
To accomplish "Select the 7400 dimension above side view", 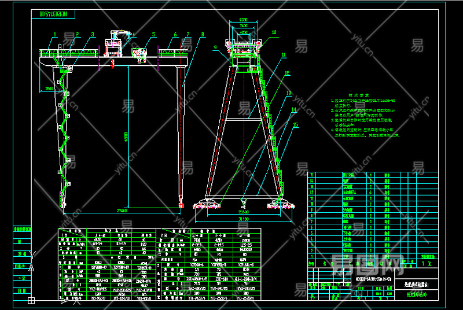I will point(243,26).
